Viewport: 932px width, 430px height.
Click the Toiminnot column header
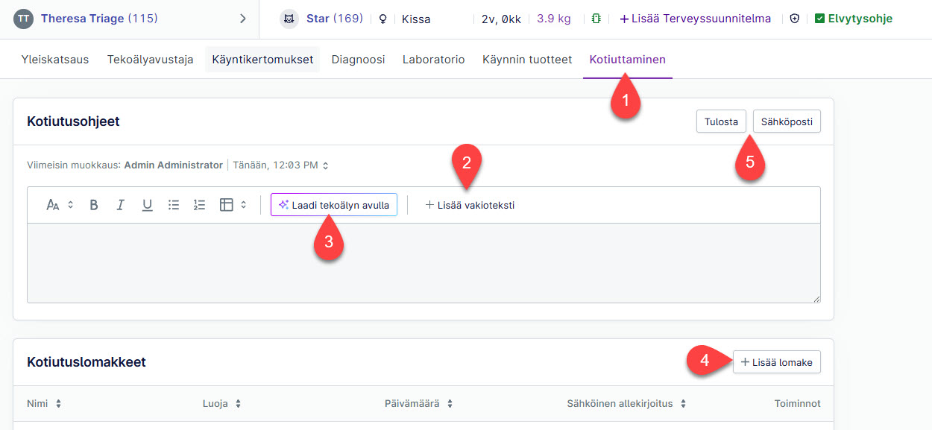797,403
